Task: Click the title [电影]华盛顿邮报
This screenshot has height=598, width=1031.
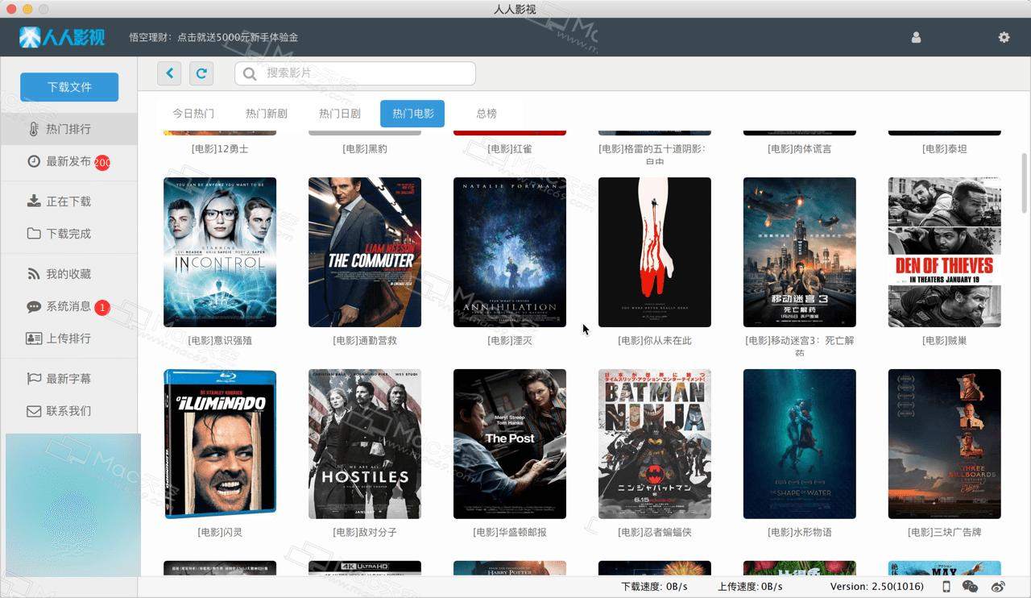Action: click(x=510, y=533)
